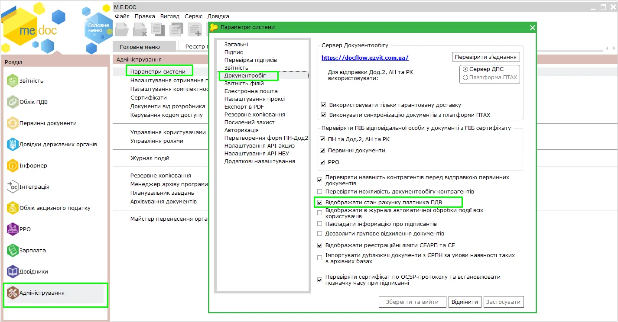This screenshot has height=322, width=618.
Task: Select the Сервер ДПС radio button
Action: point(465,69)
